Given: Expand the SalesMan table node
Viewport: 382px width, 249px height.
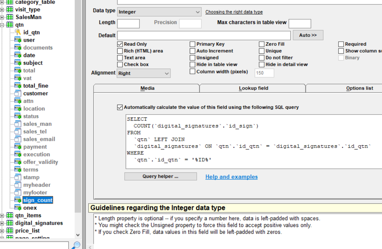Looking at the screenshot, I should pyautogui.click(x=2, y=17).
